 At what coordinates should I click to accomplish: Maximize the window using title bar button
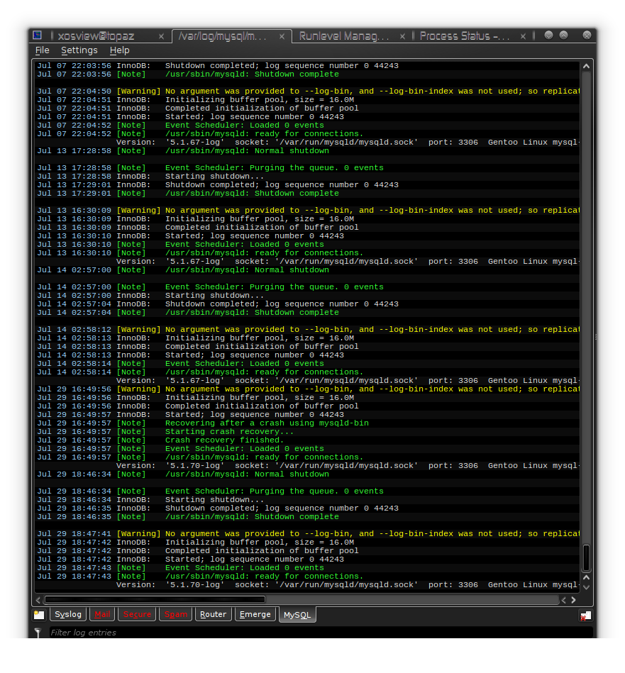click(x=563, y=35)
